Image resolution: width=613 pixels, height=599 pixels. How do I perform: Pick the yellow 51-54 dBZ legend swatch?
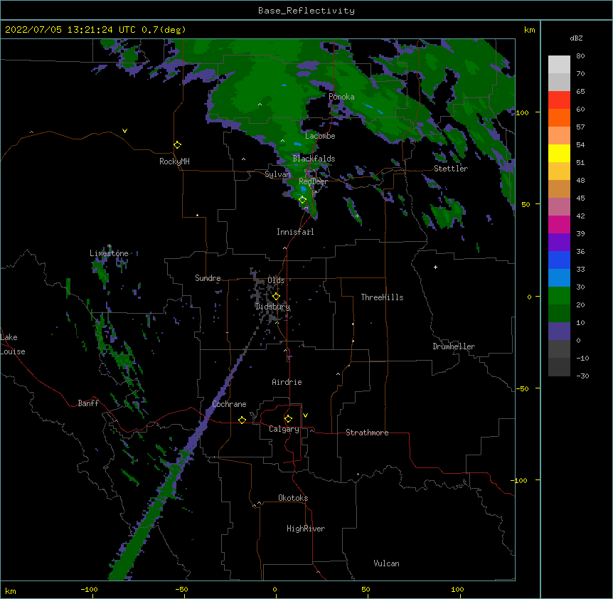(x=559, y=153)
